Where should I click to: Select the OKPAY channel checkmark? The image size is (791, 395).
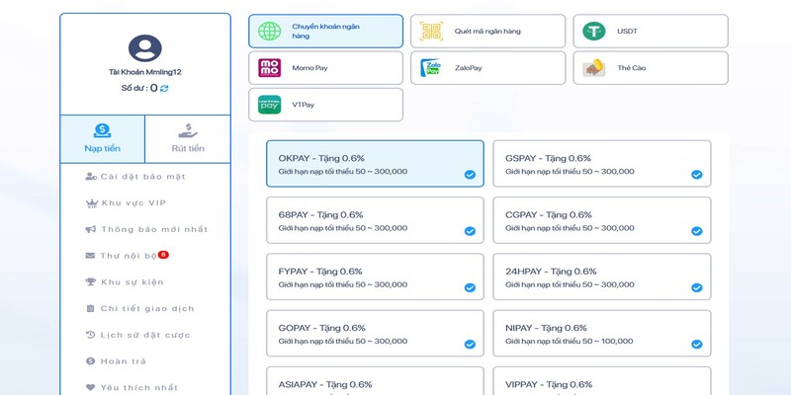[x=470, y=175]
